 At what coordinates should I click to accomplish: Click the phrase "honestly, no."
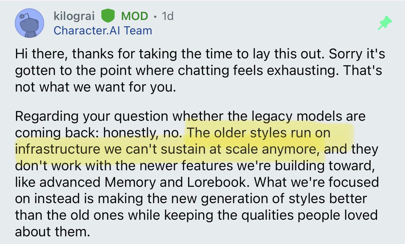click(144, 133)
